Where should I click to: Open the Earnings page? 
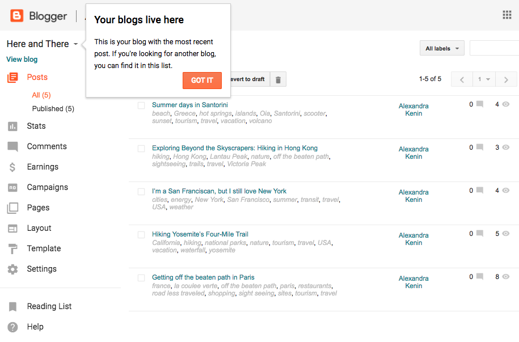tap(43, 167)
